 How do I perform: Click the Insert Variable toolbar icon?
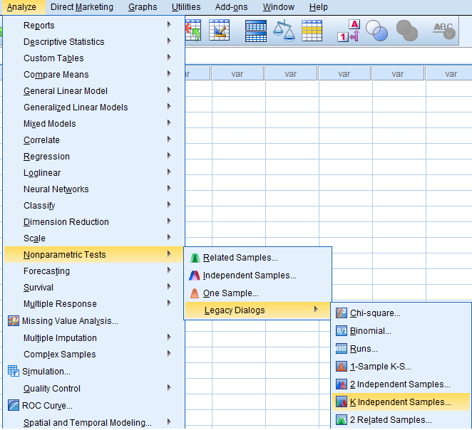[219, 30]
